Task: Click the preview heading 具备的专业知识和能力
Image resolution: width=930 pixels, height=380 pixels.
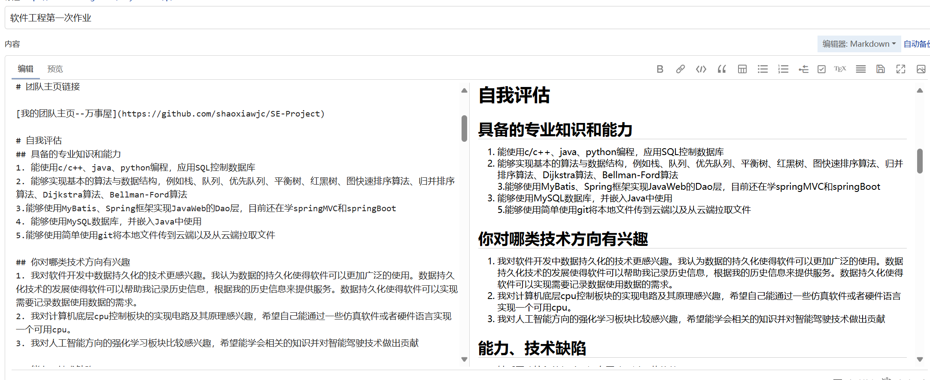Action: 555,129
